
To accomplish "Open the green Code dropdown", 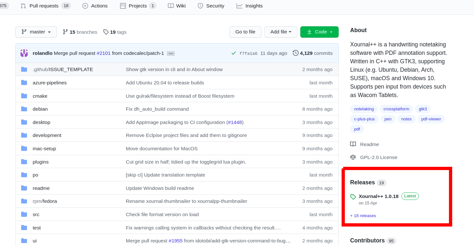I will point(319,32).
